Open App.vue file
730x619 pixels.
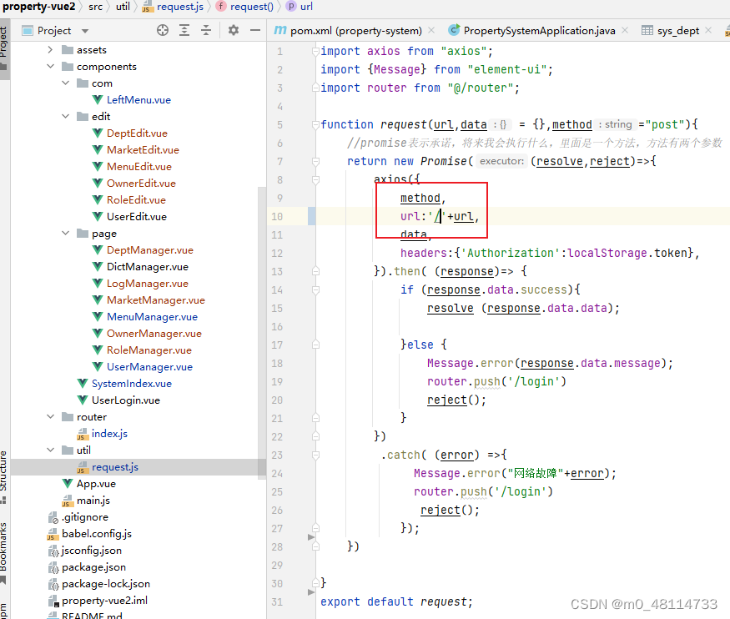(96, 484)
